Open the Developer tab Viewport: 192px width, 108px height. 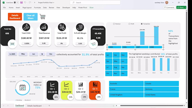(66, 7)
